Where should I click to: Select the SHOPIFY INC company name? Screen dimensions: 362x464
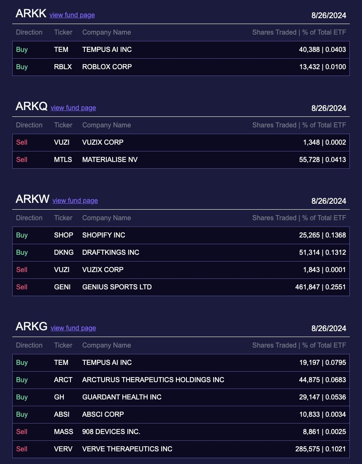click(104, 235)
